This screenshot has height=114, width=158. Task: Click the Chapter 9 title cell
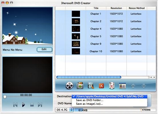[x=96, y=44]
